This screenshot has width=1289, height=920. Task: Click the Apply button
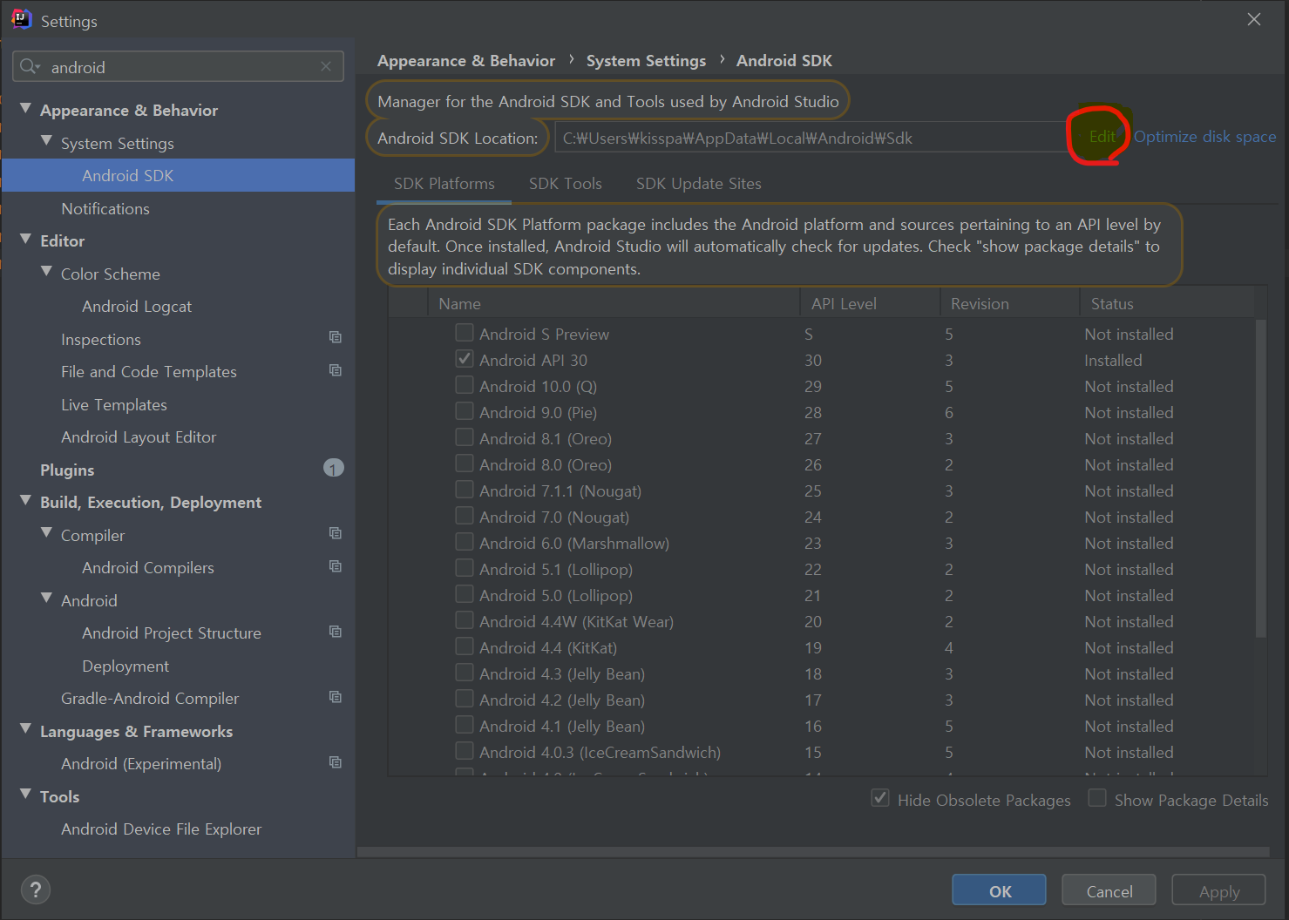click(x=1218, y=890)
